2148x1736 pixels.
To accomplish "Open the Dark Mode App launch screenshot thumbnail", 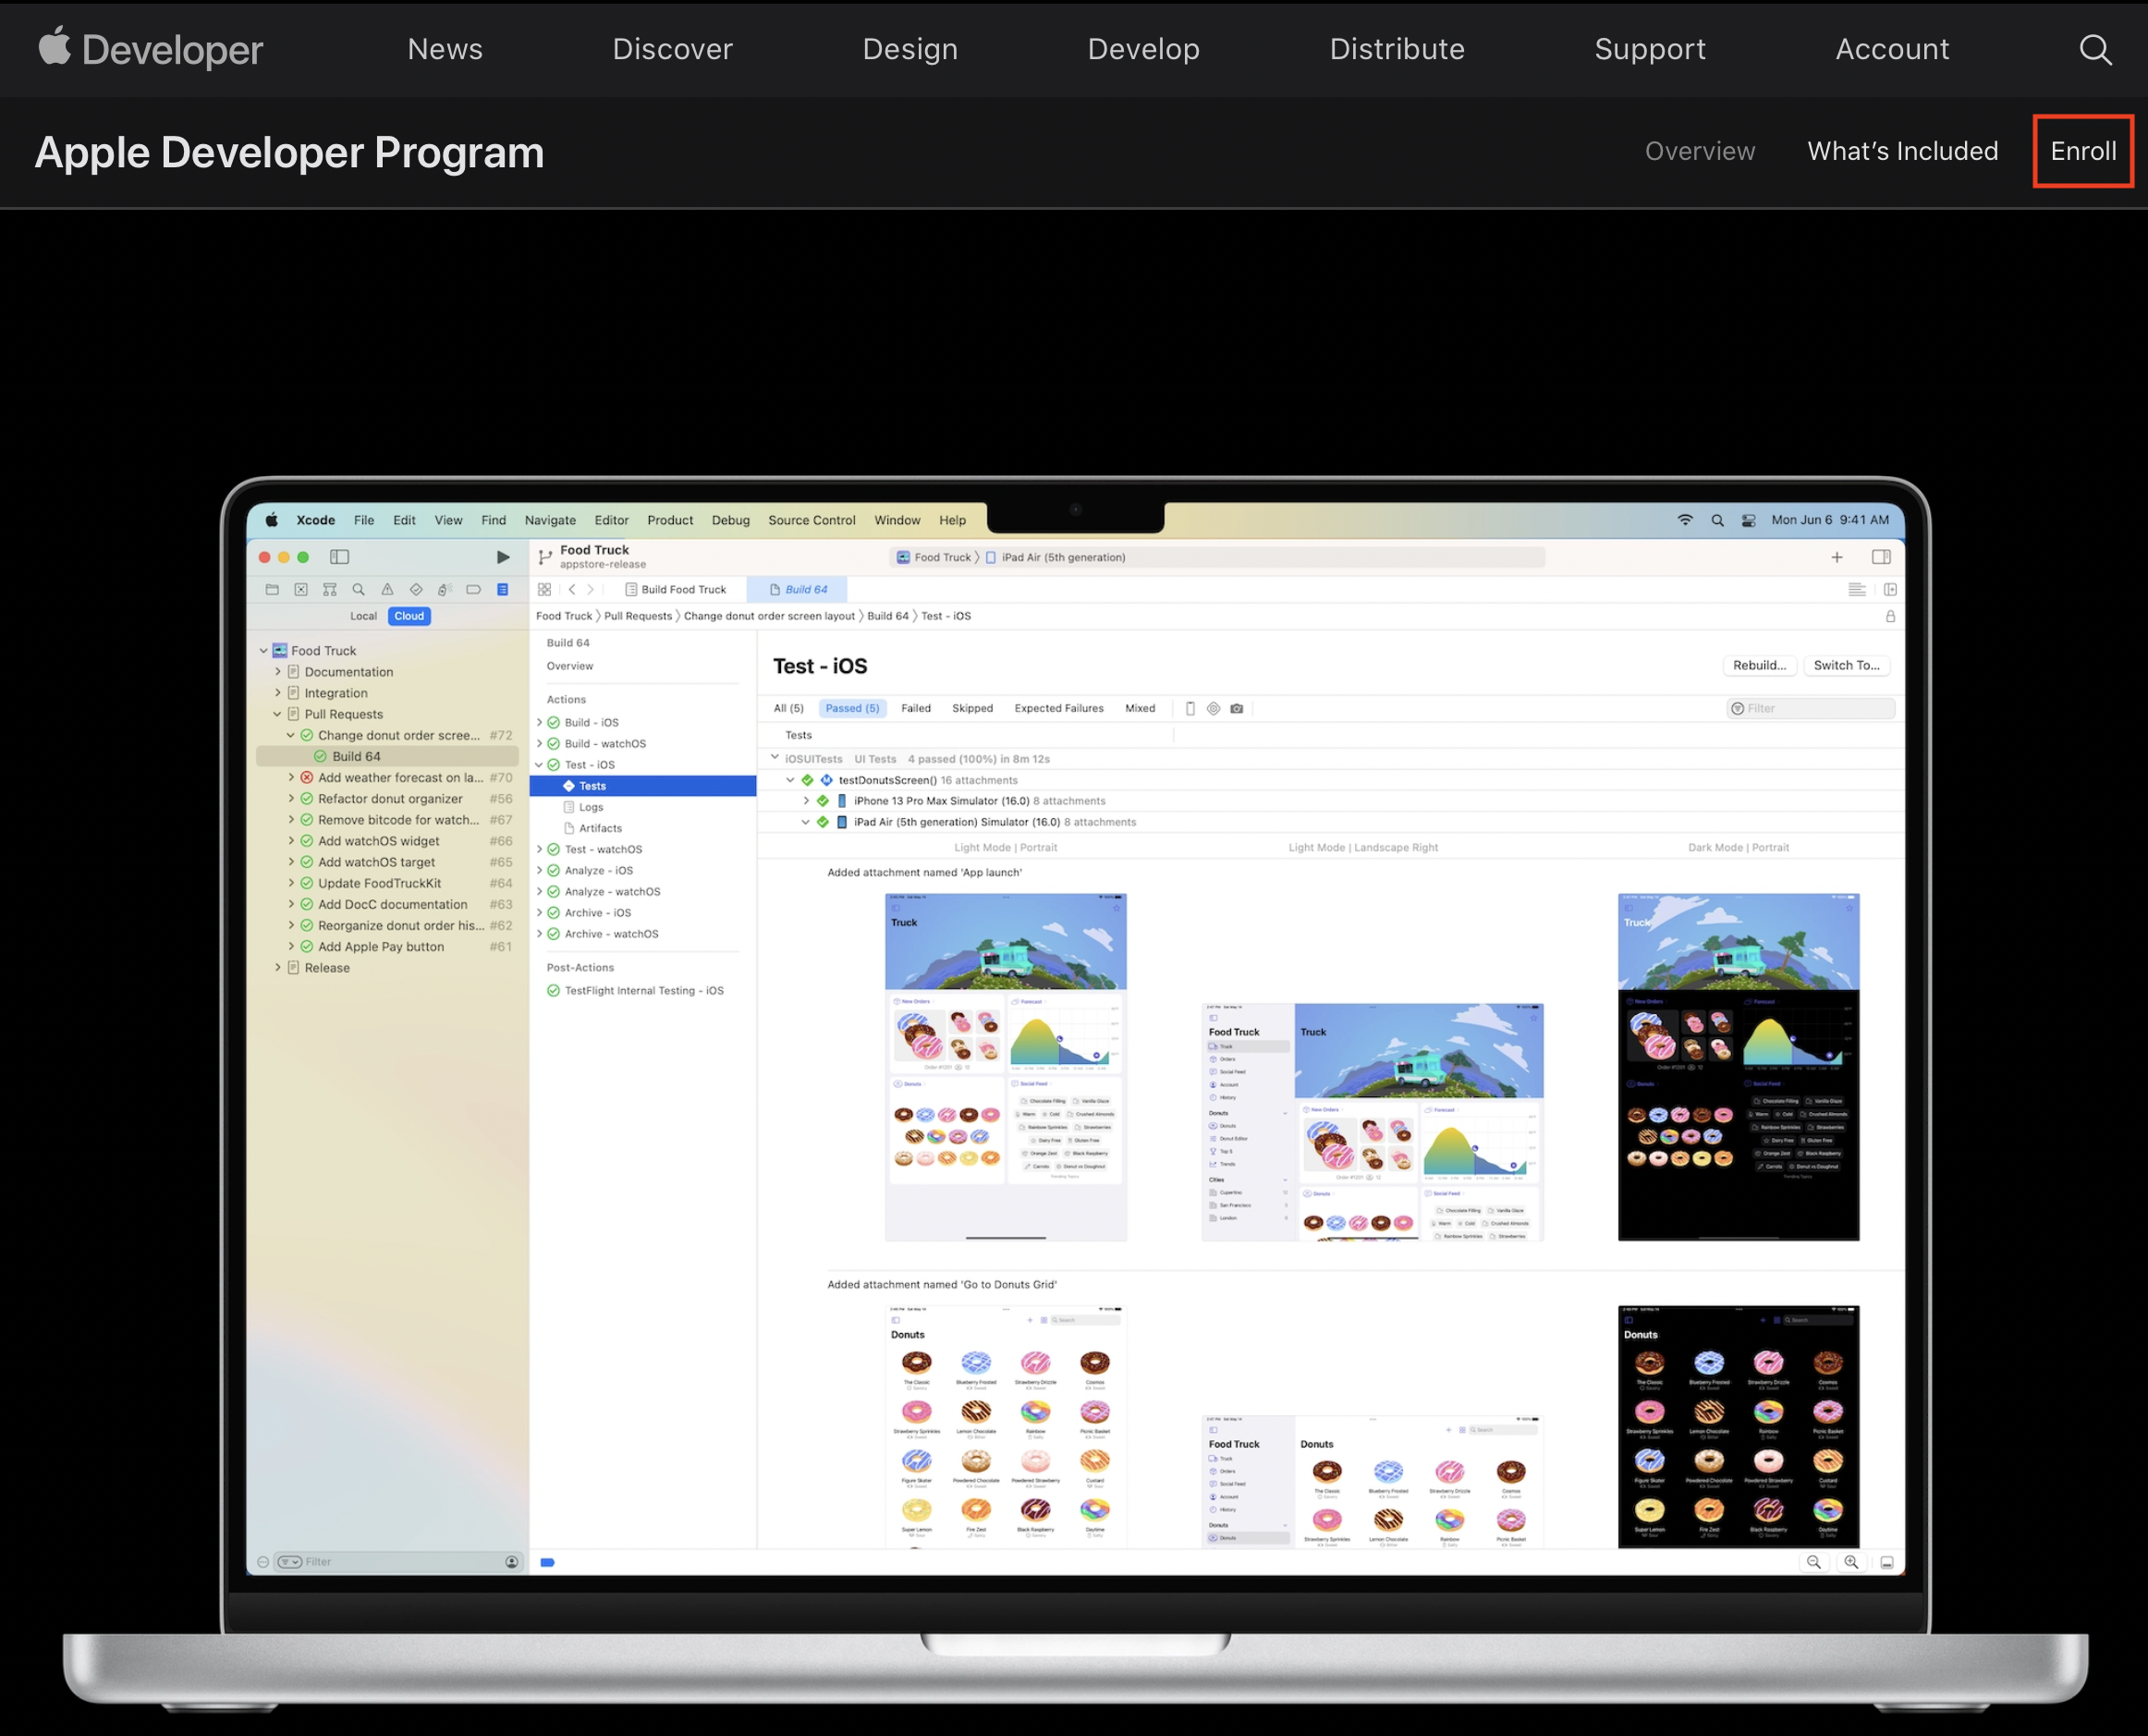I will (x=1738, y=1067).
